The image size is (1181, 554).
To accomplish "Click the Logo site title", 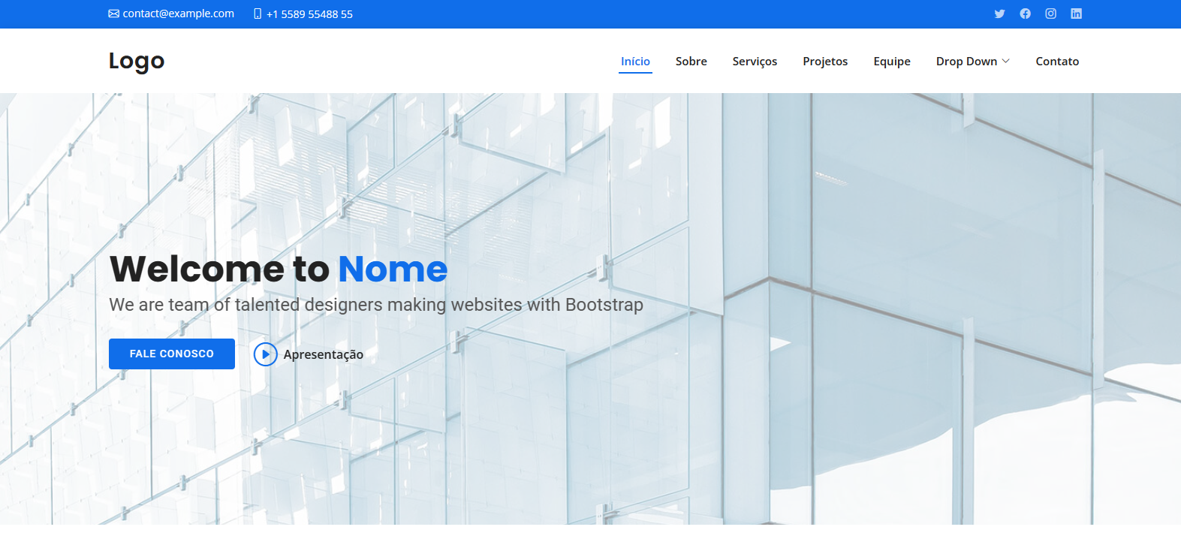I will [137, 61].
